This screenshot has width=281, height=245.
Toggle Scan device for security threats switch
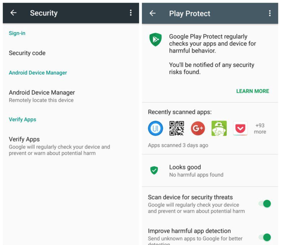[265, 204]
